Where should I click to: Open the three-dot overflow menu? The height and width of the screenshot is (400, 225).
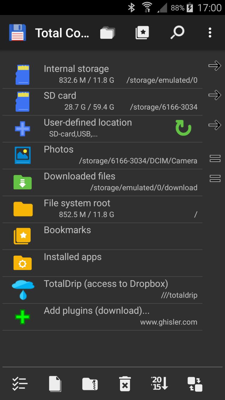210,33
